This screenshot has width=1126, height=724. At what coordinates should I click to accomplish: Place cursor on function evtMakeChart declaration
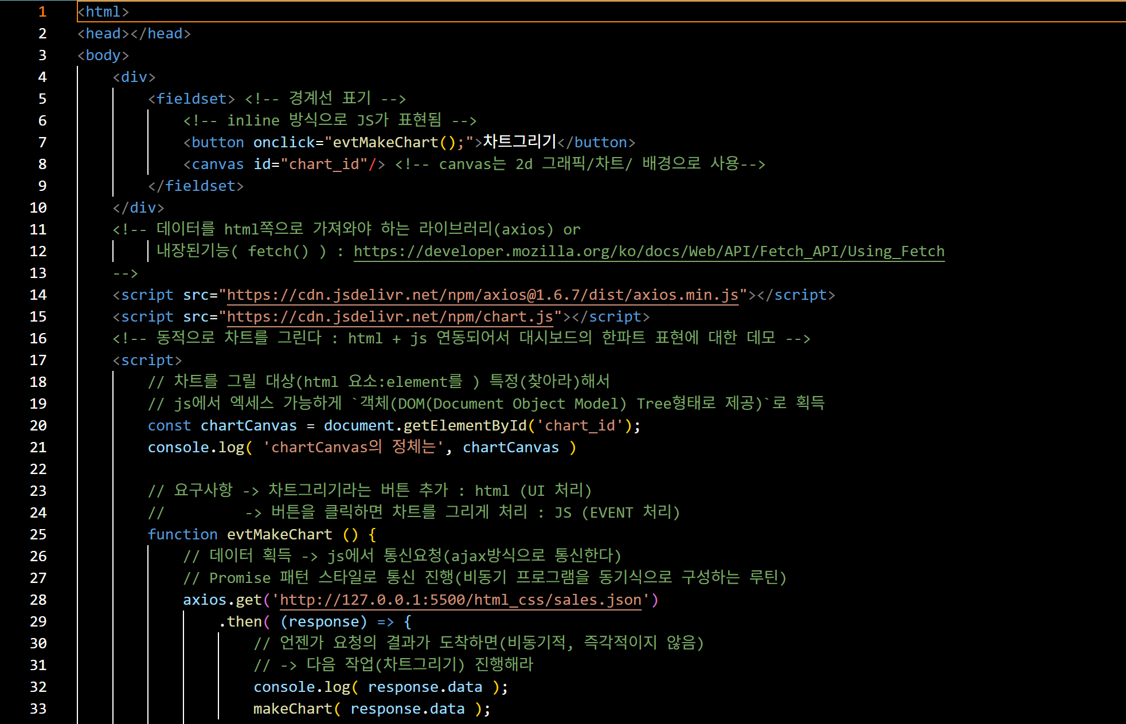pyautogui.click(x=279, y=535)
